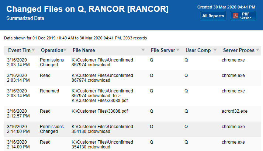Click the red PDF icon
Screen dimensions: 263x151
coord(235,16)
